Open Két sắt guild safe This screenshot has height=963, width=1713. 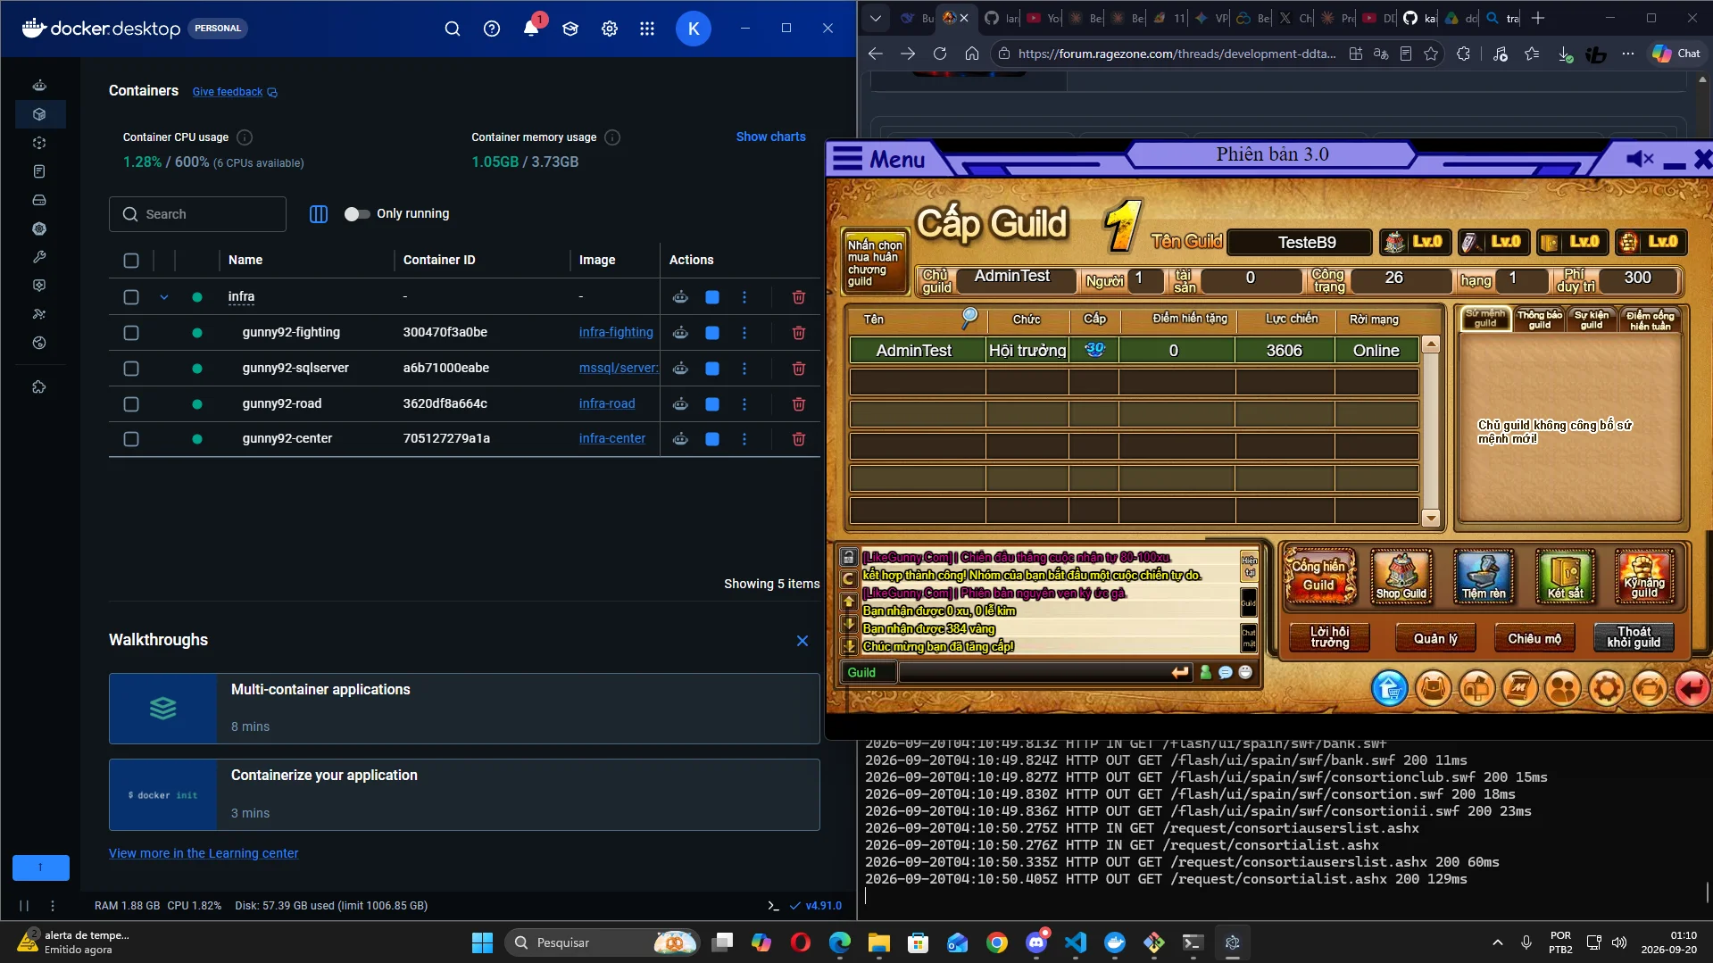click(1566, 577)
